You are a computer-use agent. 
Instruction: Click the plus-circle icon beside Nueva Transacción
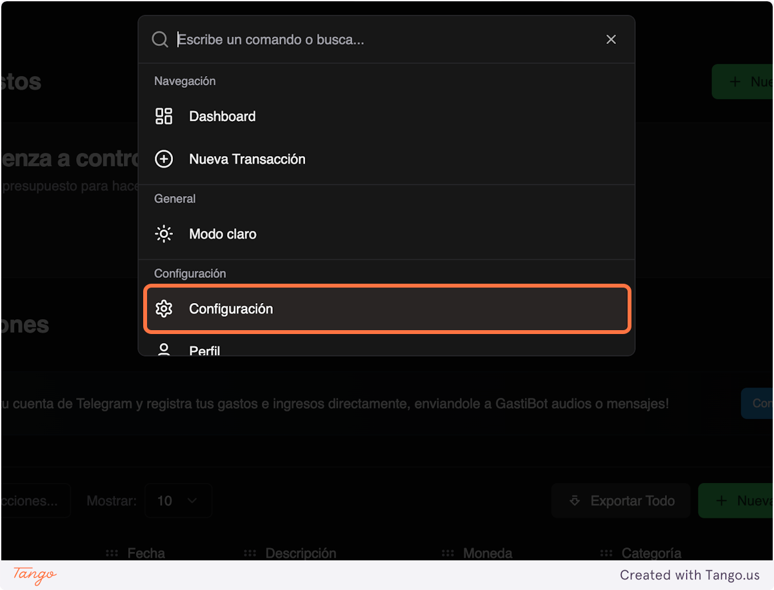[x=164, y=159]
